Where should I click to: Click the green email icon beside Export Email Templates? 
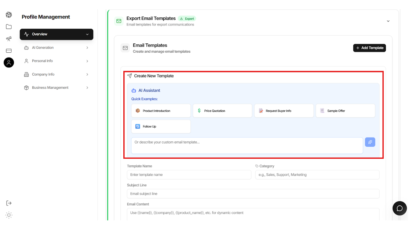(x=119, y=21)
